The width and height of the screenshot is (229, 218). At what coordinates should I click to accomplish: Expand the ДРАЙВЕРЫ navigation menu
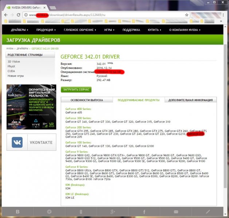point(19,30)
